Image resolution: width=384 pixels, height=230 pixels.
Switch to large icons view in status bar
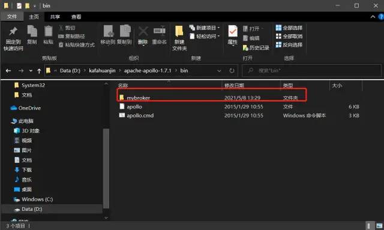pyautogui.click(x=379, y=226)
